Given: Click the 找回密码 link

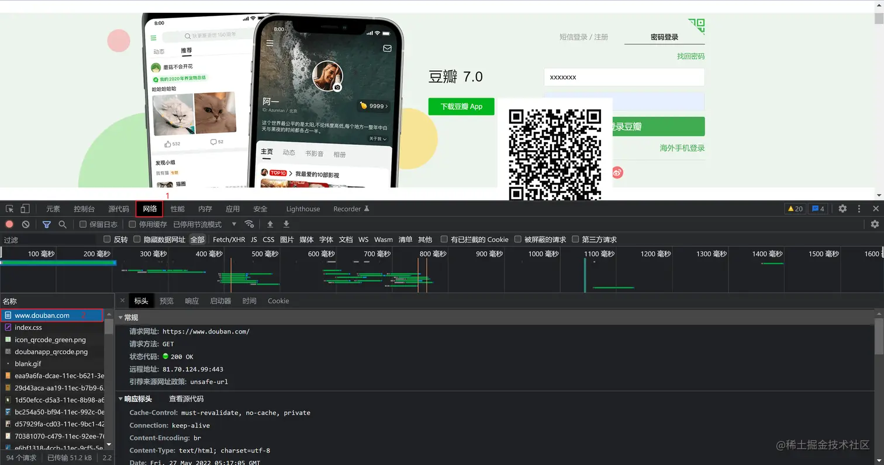Looking at the screenshot, I should (691, 56).
